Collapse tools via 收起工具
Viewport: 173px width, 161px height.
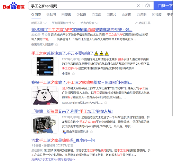coord(143,23)
